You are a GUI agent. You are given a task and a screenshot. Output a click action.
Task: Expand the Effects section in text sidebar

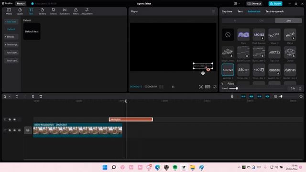pyautogui.click(x=11, y=37)
